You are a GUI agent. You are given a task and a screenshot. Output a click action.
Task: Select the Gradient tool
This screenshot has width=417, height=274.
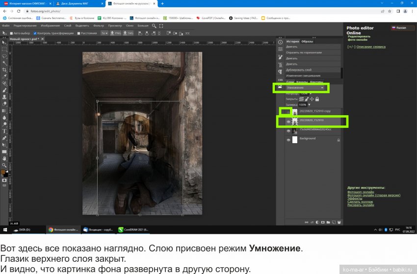coord(4,111)
